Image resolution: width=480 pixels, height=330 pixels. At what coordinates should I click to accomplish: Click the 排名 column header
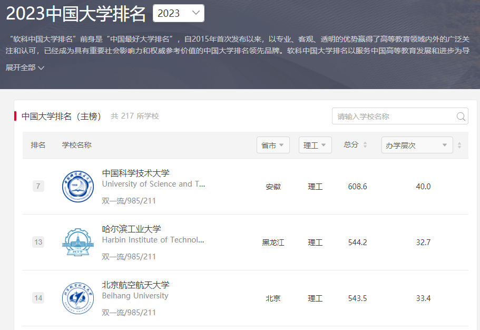click(x=38, y=145)
